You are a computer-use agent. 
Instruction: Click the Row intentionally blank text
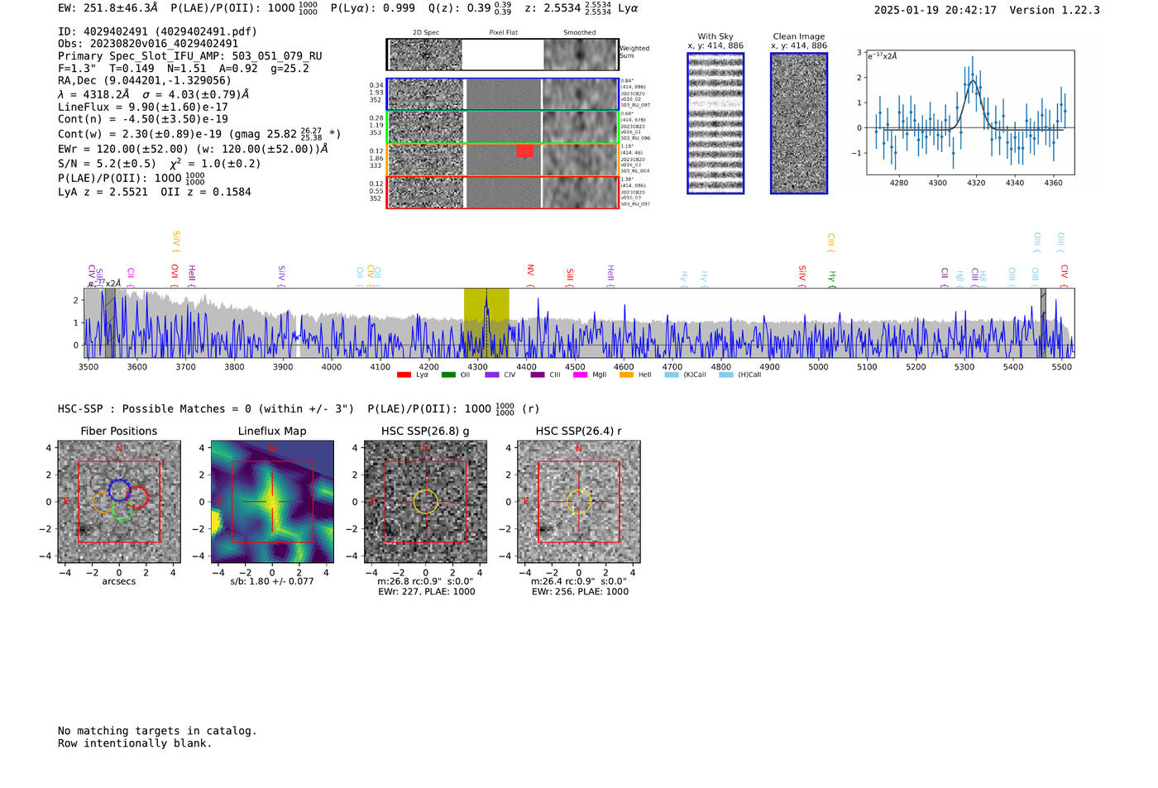click(x=135, y=743)
